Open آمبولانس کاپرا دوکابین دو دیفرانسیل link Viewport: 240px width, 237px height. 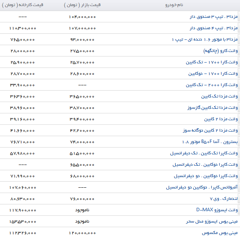click(x=202, y=187)
